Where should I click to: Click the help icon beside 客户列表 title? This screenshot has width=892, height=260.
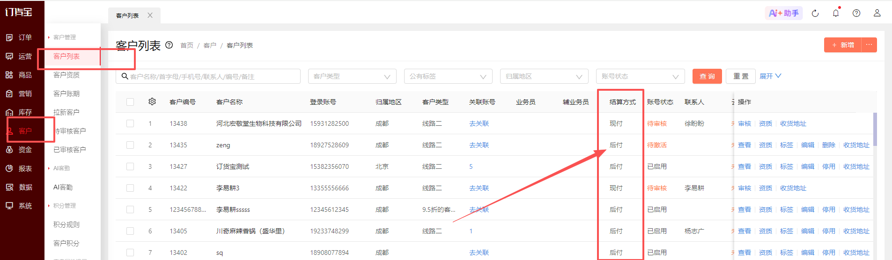(169, 45)
